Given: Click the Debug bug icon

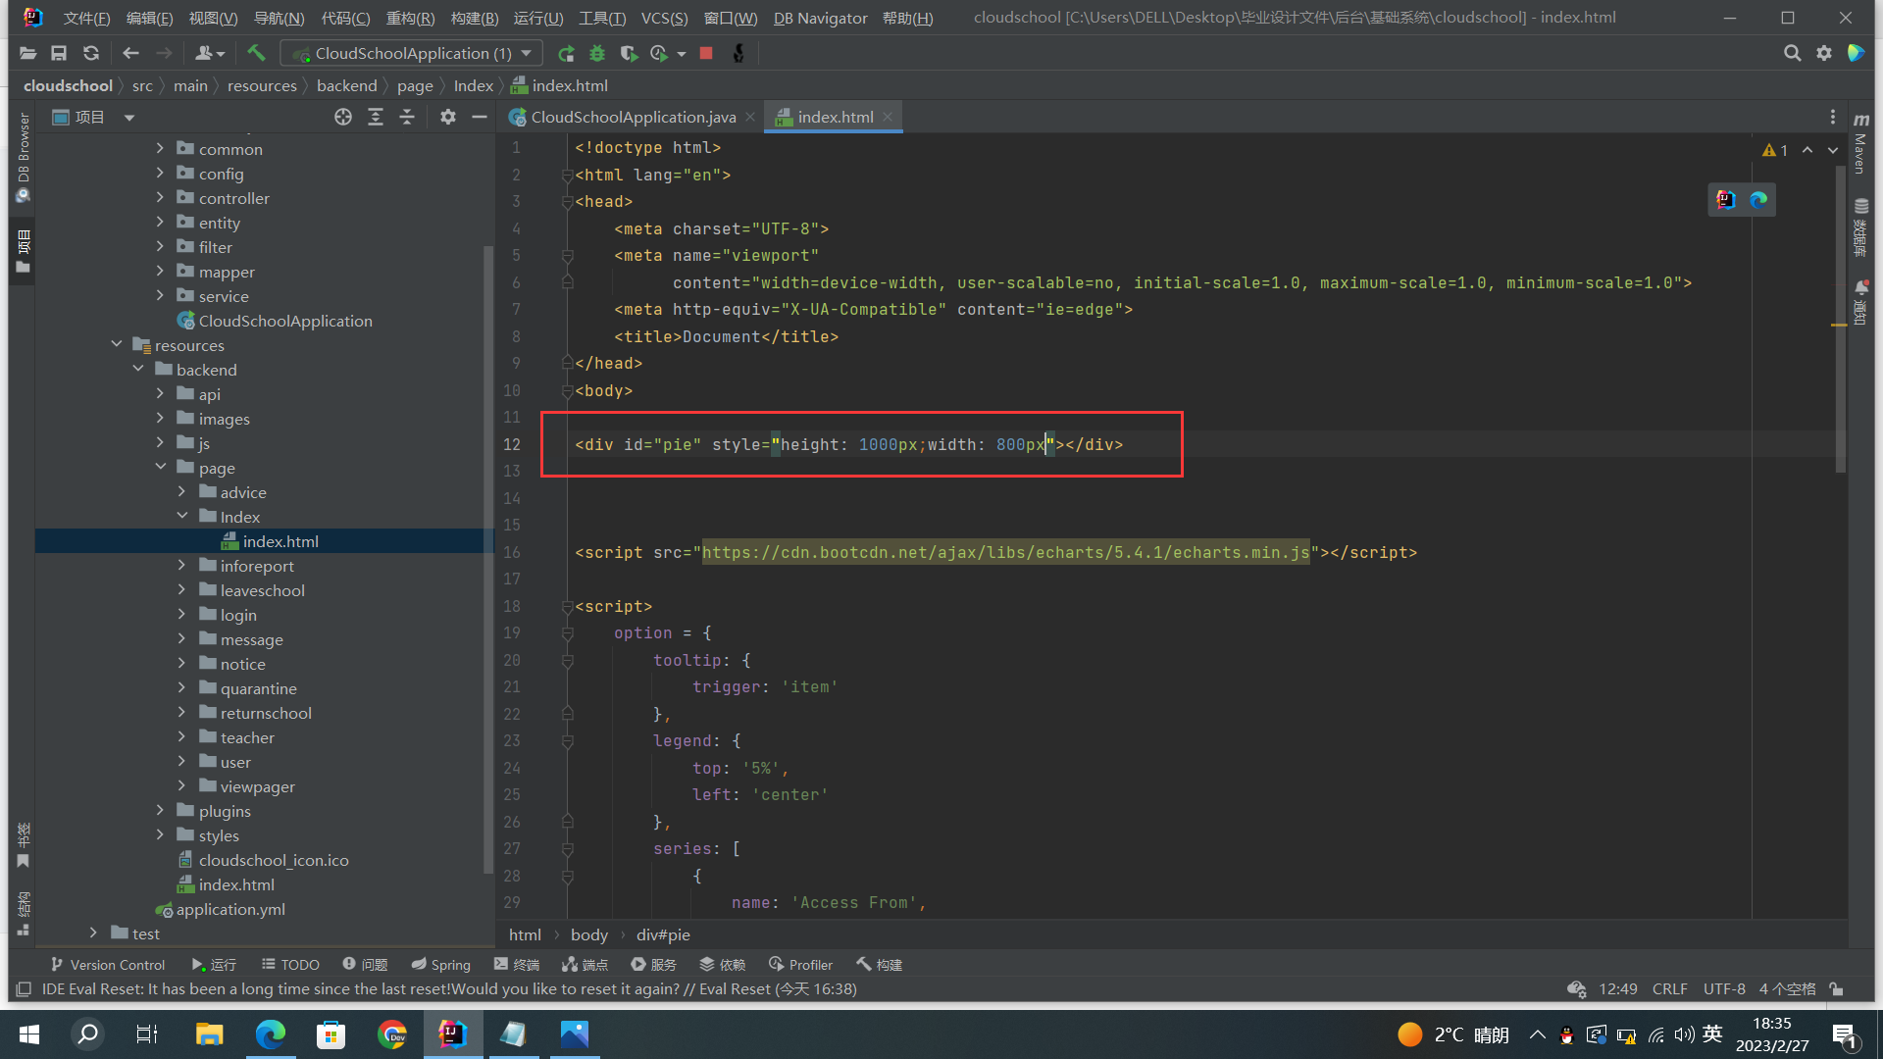Looking at the screenshot, I should (597, 53).
